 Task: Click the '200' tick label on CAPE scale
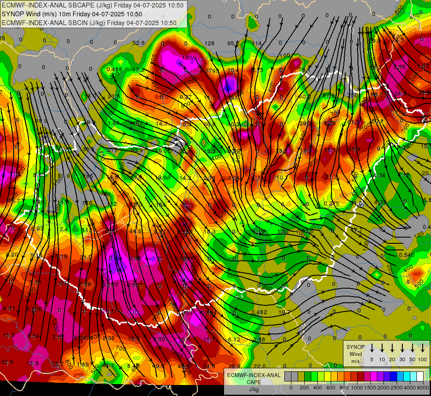point(304,388)
